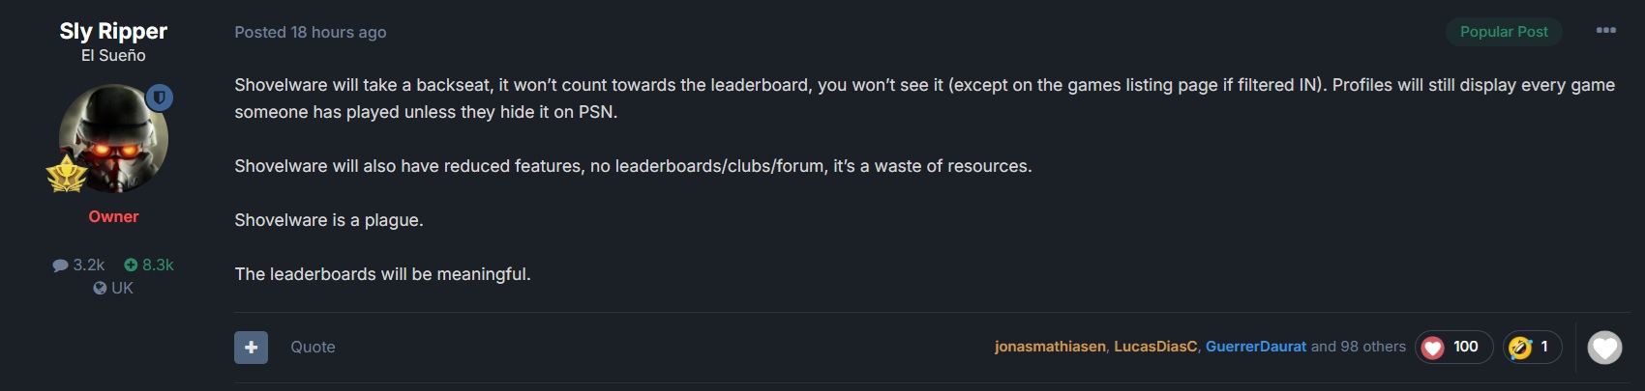Screen dimensions: 1645x391
Task: Click the heart reaction count of 100
Action: pyautogui.click(x=1453, y=347)
